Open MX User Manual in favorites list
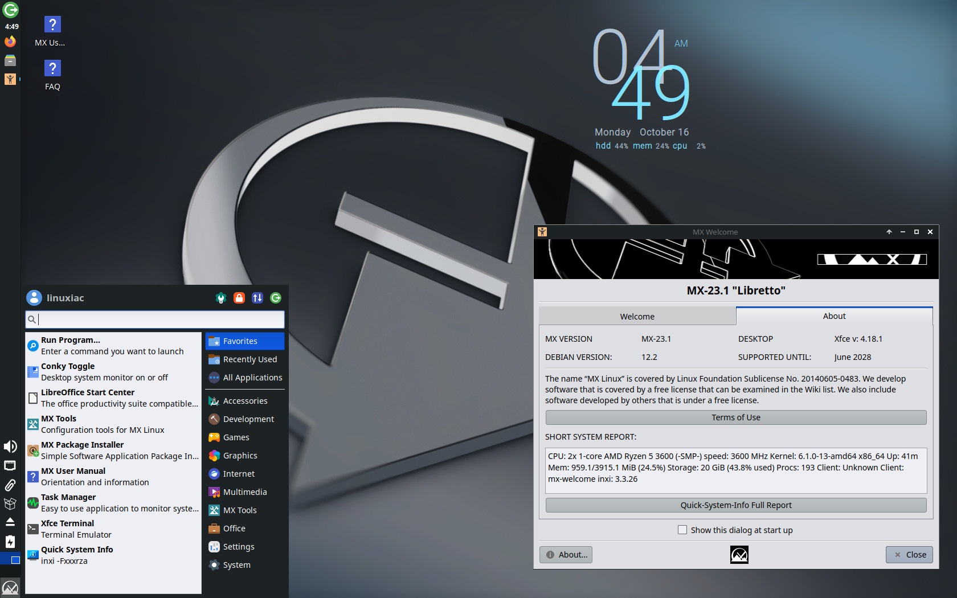The width and height of the screenshot is (957, 598). click(x=113, y=477)
